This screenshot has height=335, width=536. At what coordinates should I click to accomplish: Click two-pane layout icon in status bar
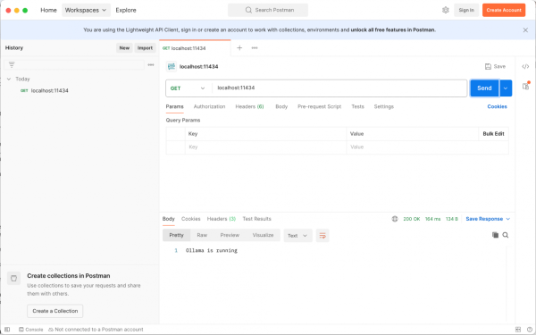(x=518, y=330)
